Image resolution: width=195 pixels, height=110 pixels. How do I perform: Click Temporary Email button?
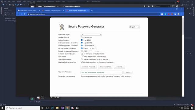coord(105,67)
